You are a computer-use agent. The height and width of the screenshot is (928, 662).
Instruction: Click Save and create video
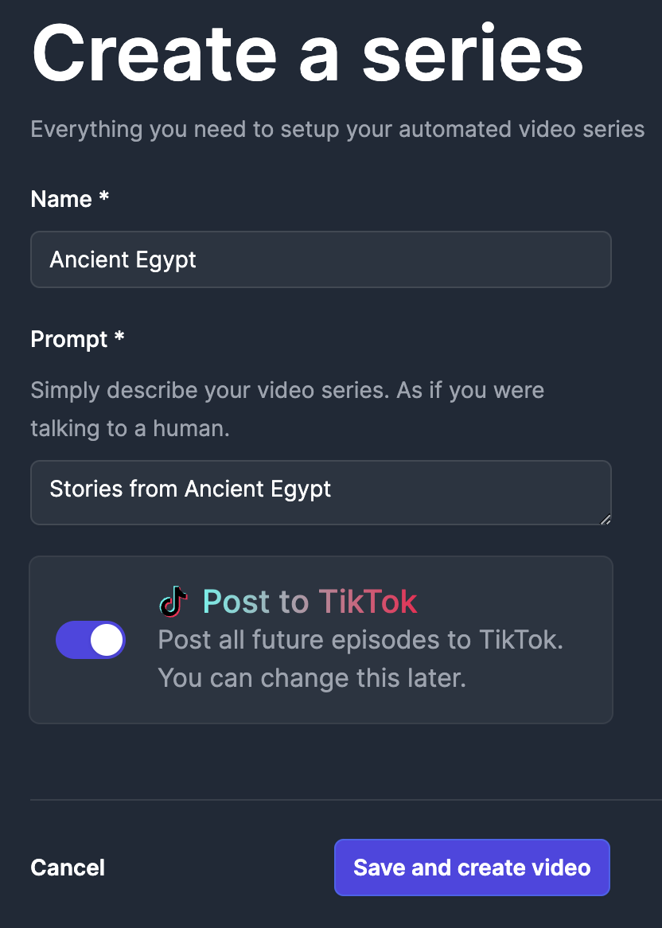(472, 868)
